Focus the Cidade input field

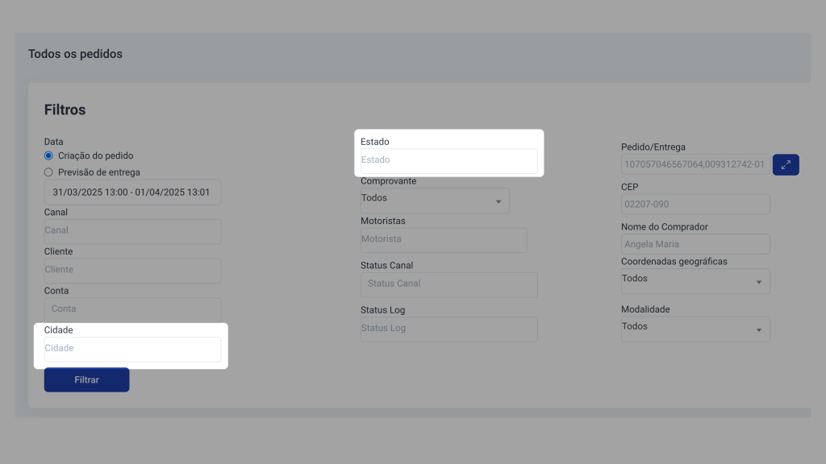click(133, 350)
